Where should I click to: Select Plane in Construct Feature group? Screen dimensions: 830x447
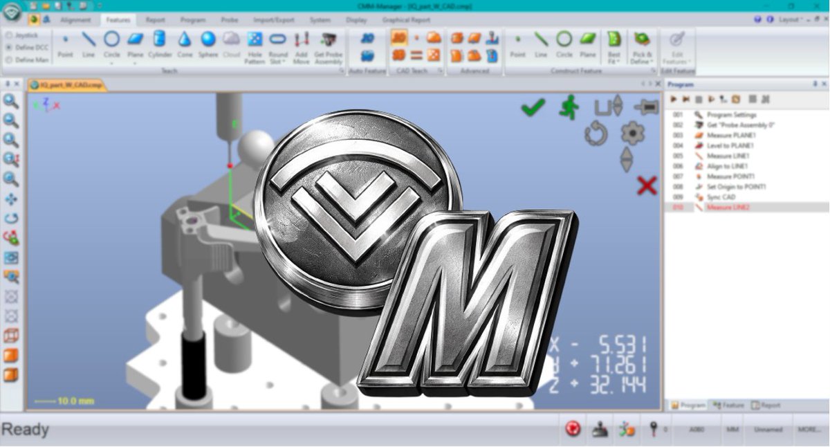pyautogui.click(x=588, y=44)
